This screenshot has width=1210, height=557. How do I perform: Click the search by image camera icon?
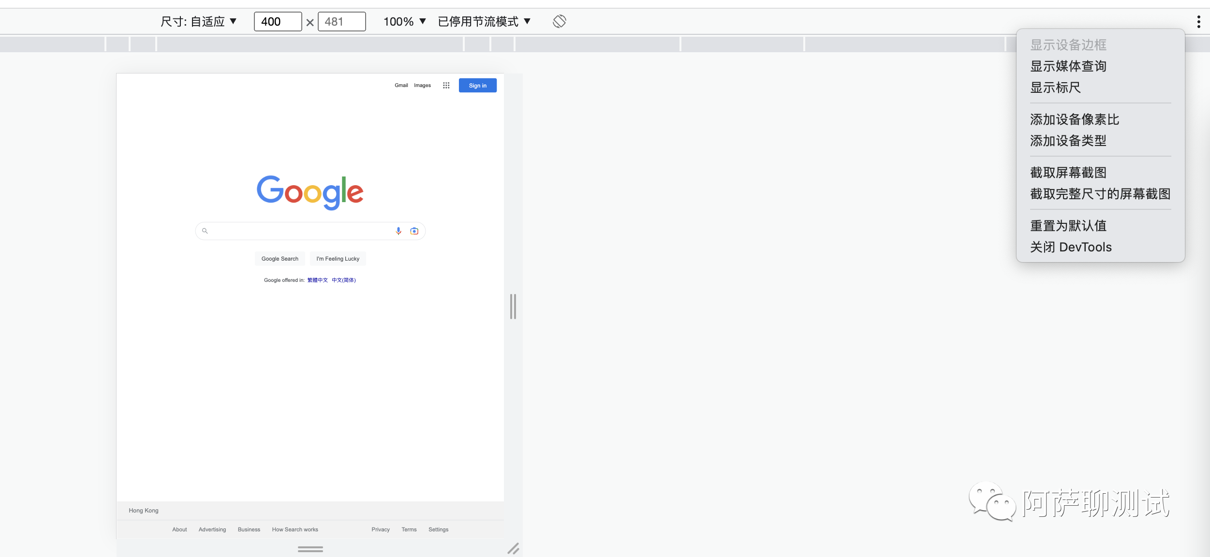coord(414,231)
